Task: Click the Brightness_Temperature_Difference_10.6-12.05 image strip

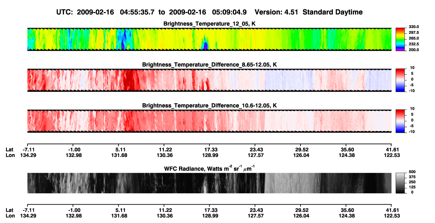Action: pos(209,121)
